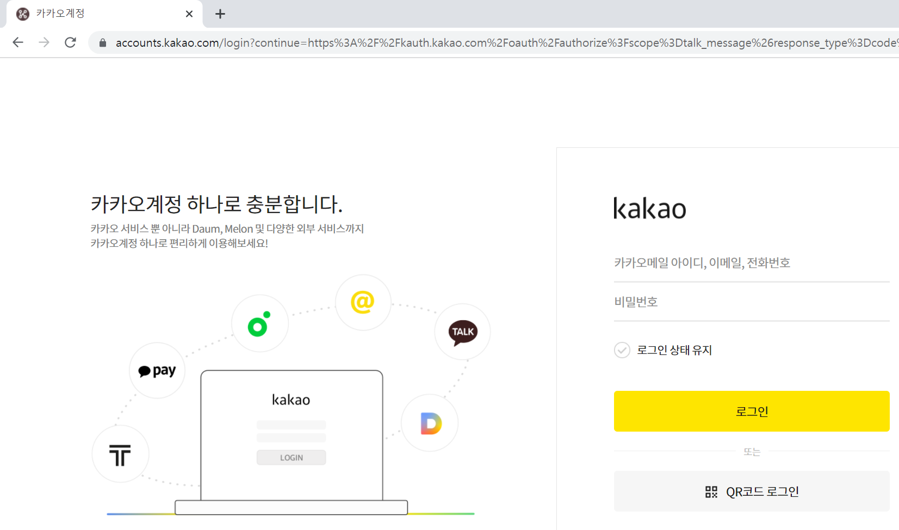Focus the 비밀번호 password field
This screenshot has width=899, height=530.
(752, 302)
